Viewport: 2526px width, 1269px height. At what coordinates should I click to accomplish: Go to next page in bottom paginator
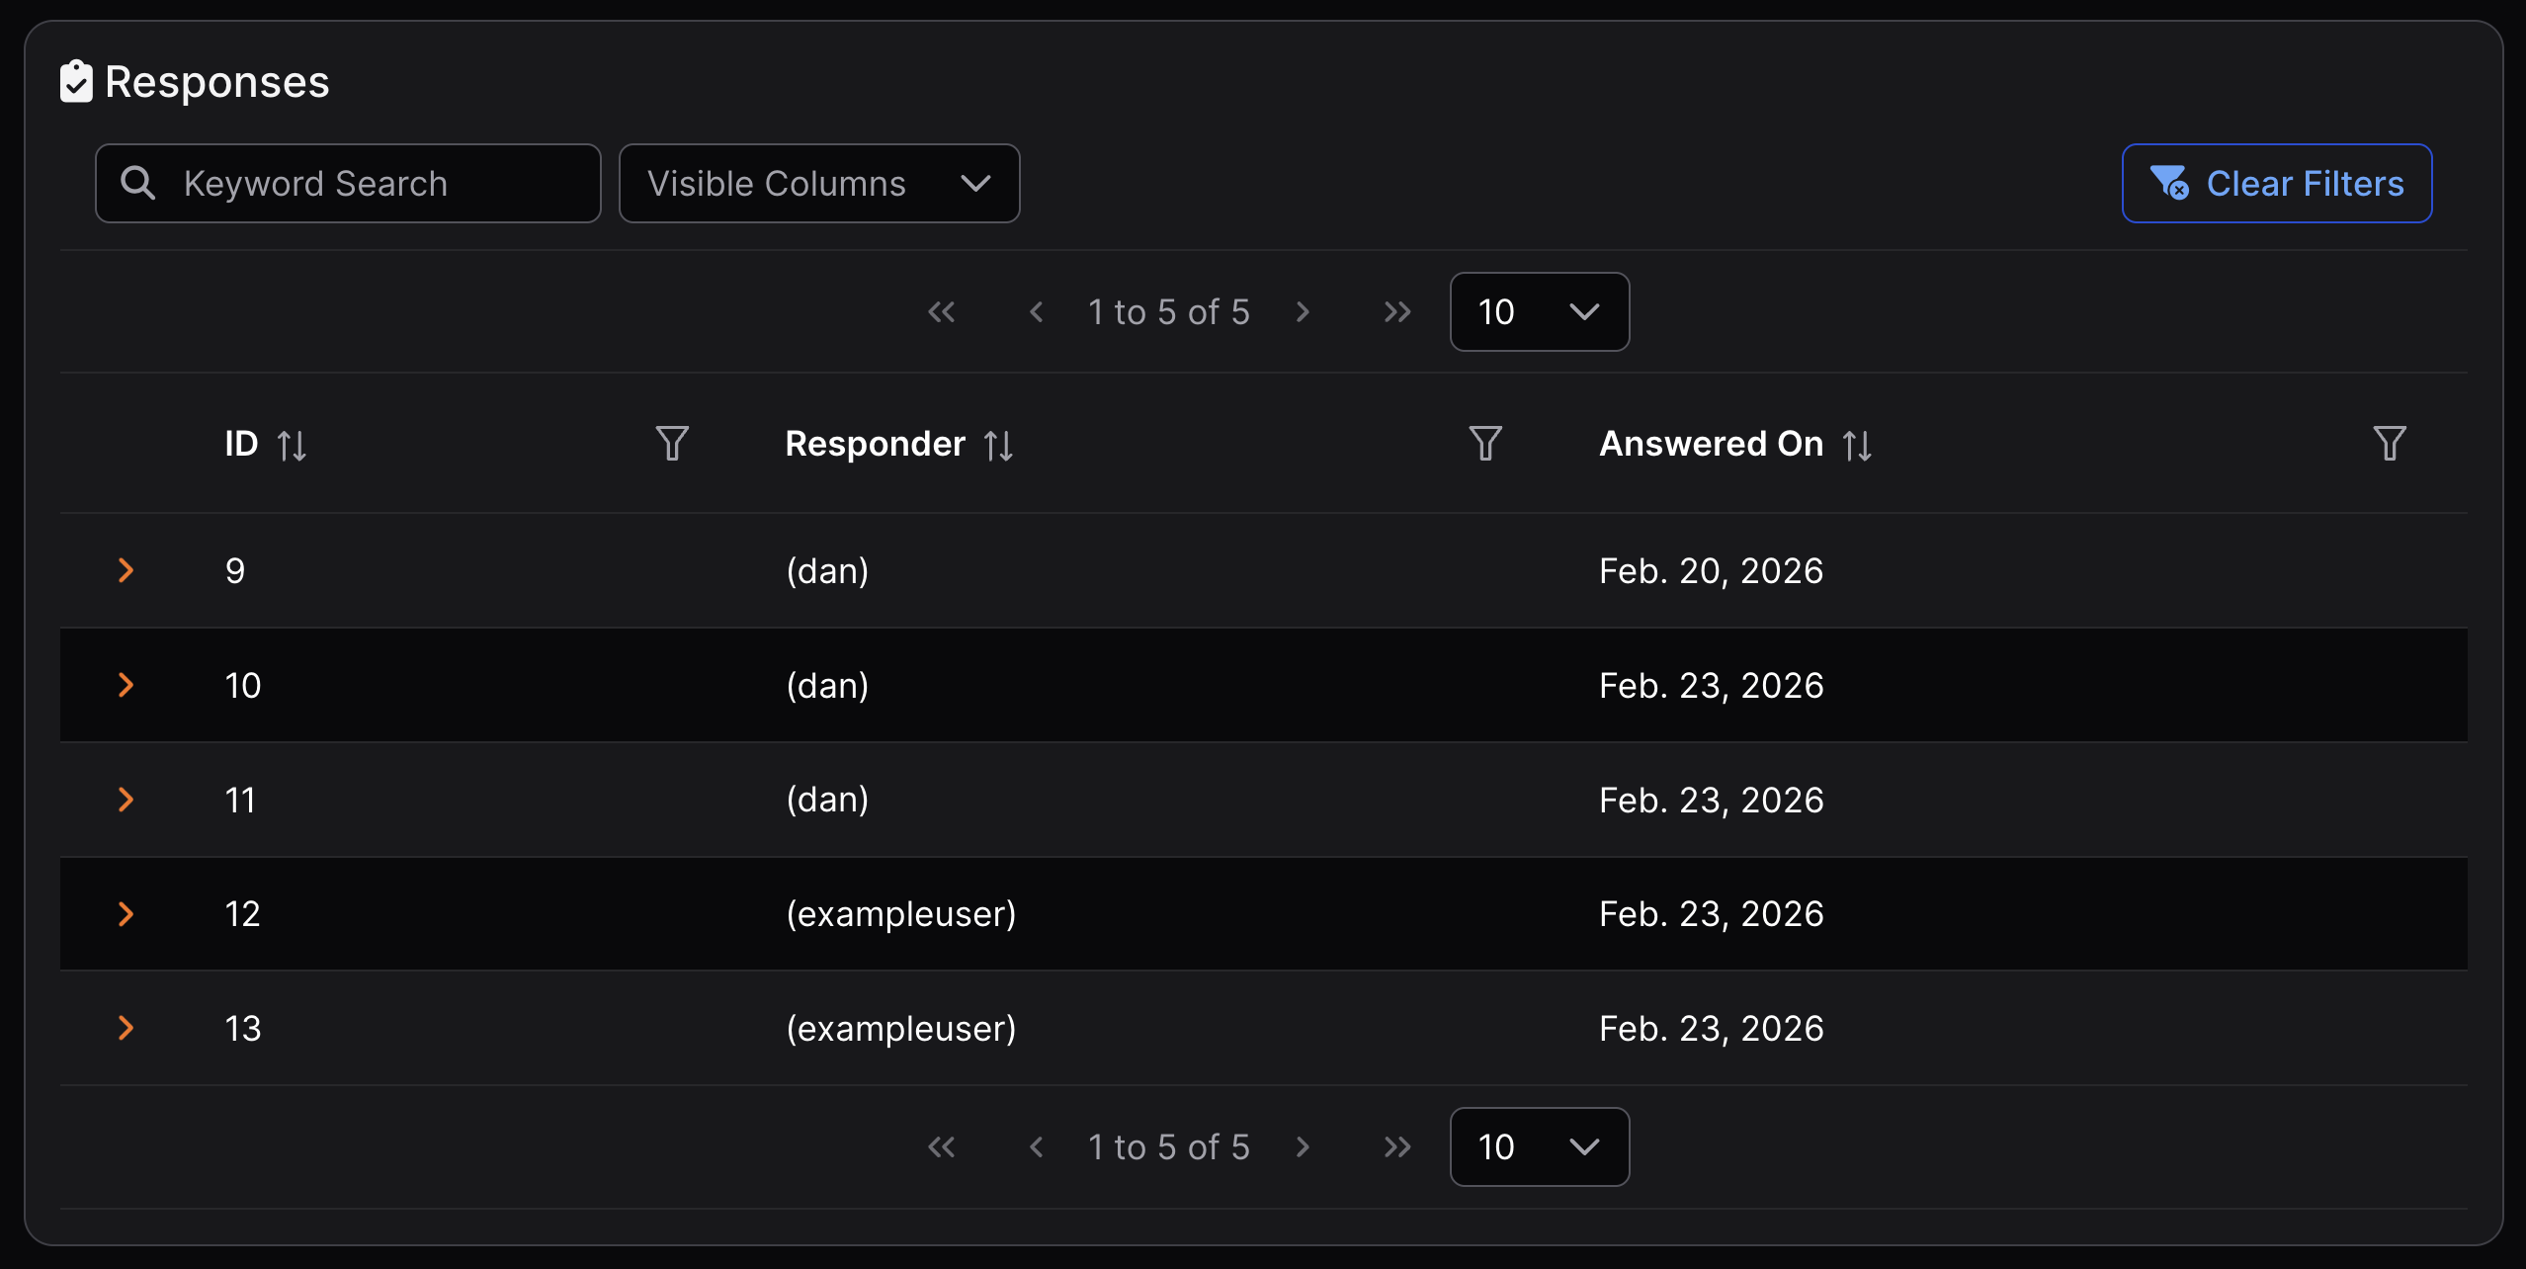click(1303, 1146)
